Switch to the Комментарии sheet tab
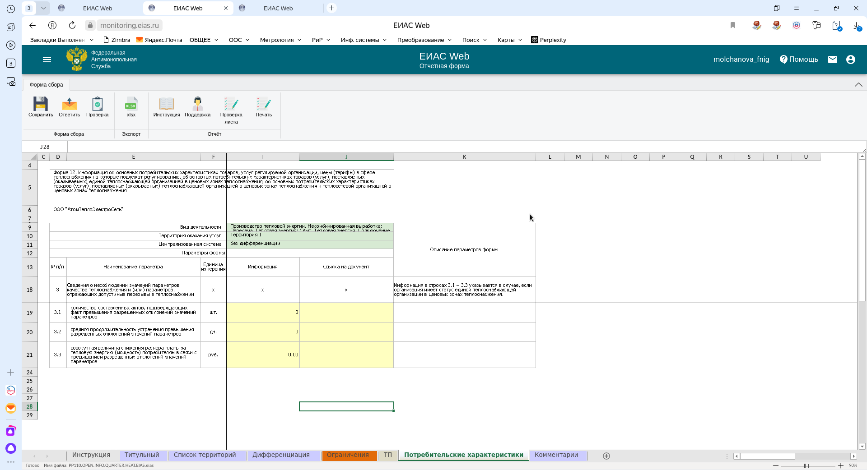Image resolution: width=867 pixels, height=470 pixels. click(x=556, y=455)
